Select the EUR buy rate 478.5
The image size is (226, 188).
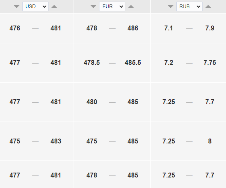[92, 63]
